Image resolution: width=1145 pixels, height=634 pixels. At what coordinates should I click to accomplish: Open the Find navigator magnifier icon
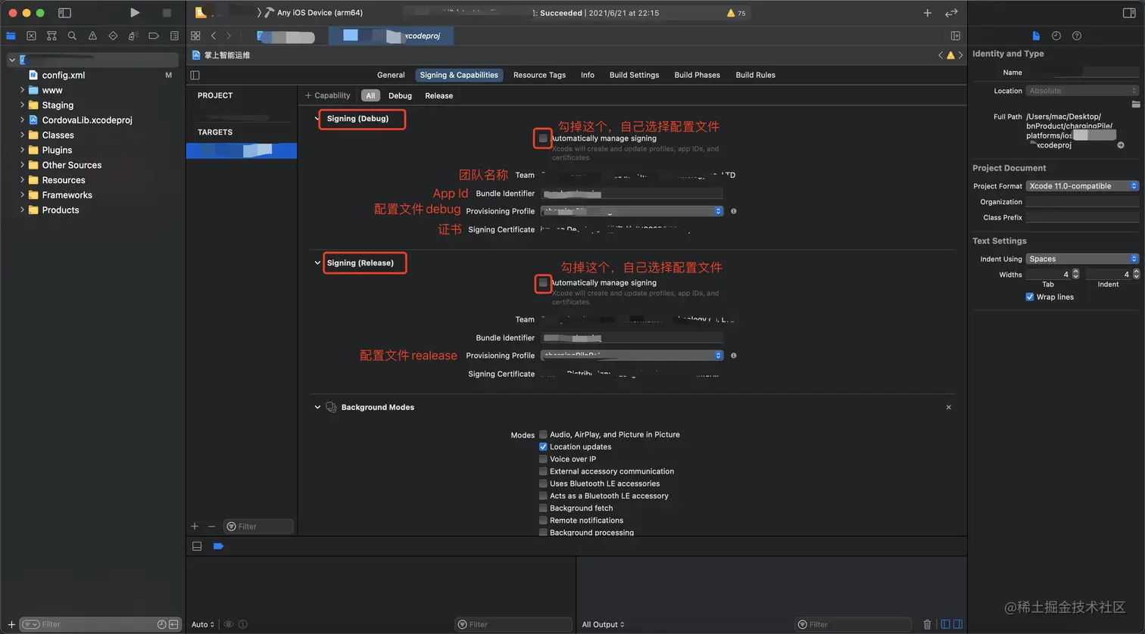(72, 36)
